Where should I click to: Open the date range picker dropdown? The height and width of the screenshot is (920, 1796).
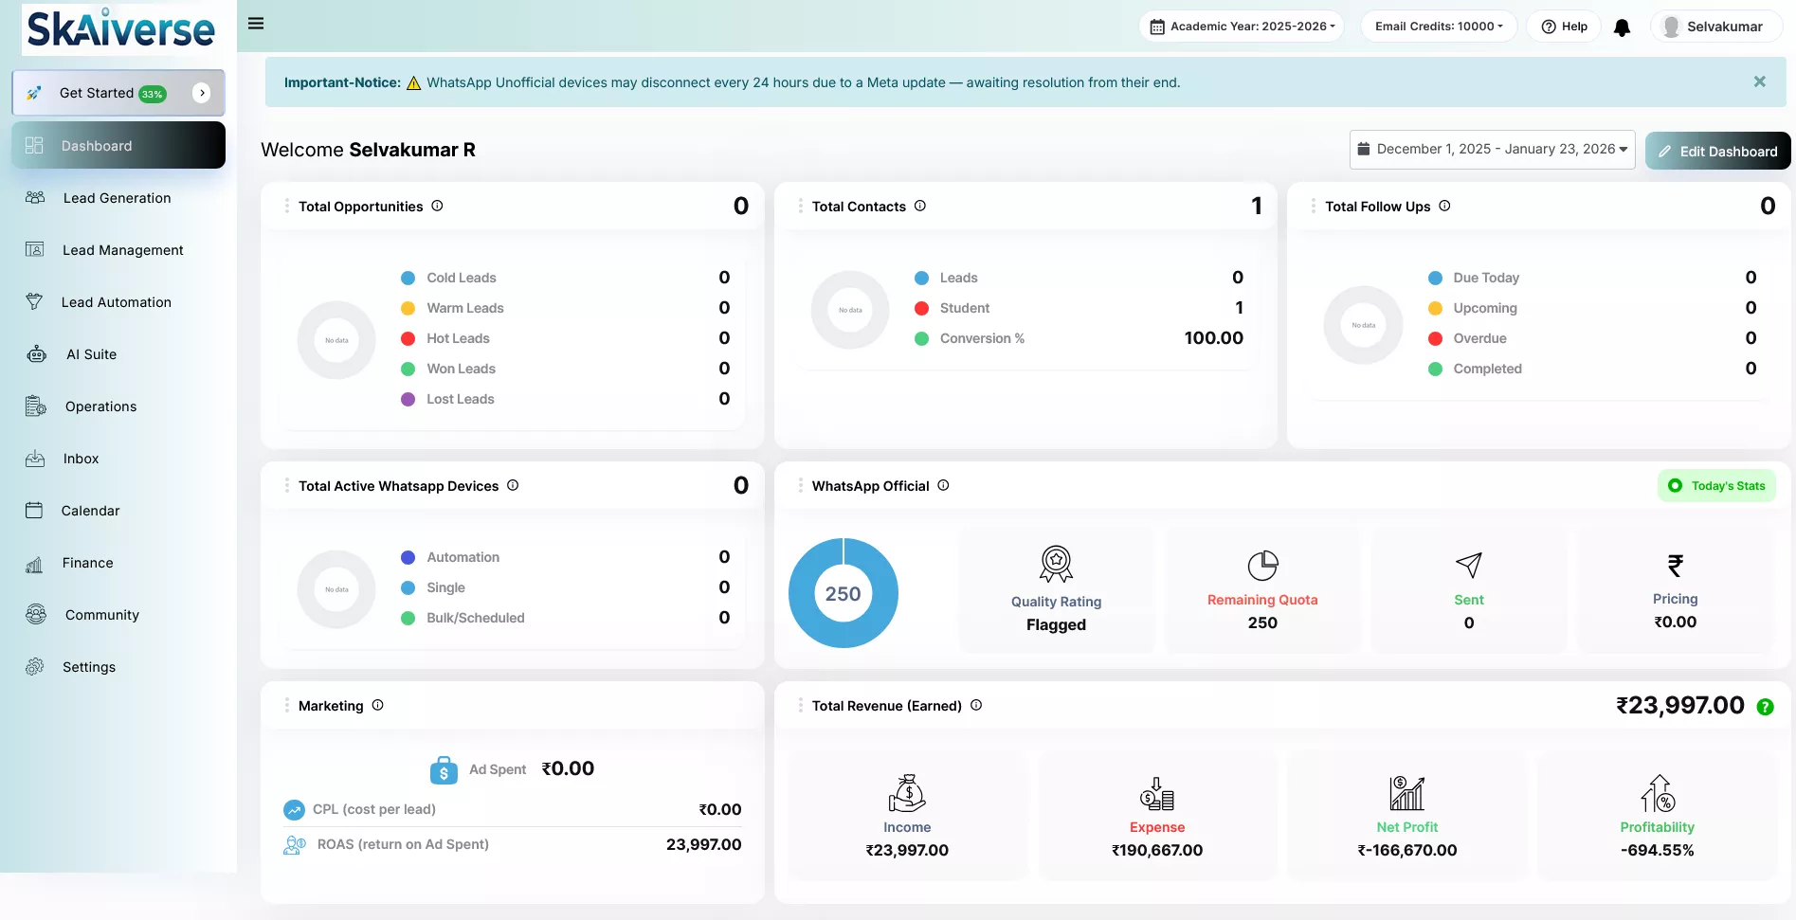coord(1492,150)
